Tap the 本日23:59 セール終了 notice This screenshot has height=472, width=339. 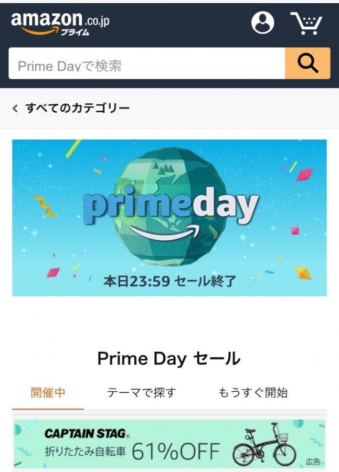tap(169, 281)
